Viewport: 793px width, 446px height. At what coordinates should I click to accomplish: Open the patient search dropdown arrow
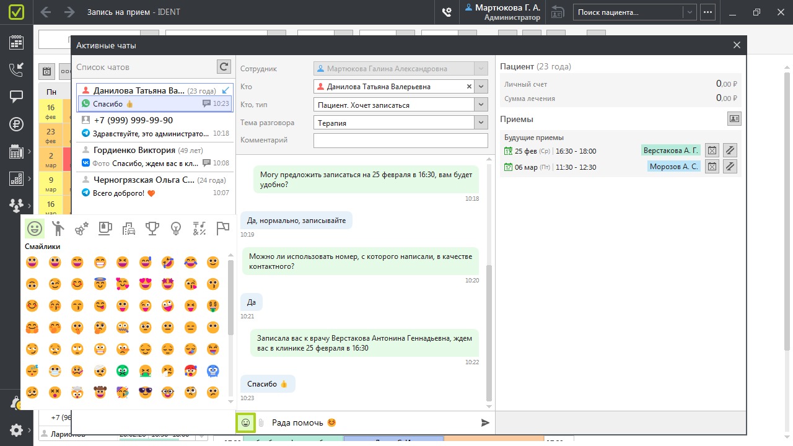[690, 12]
